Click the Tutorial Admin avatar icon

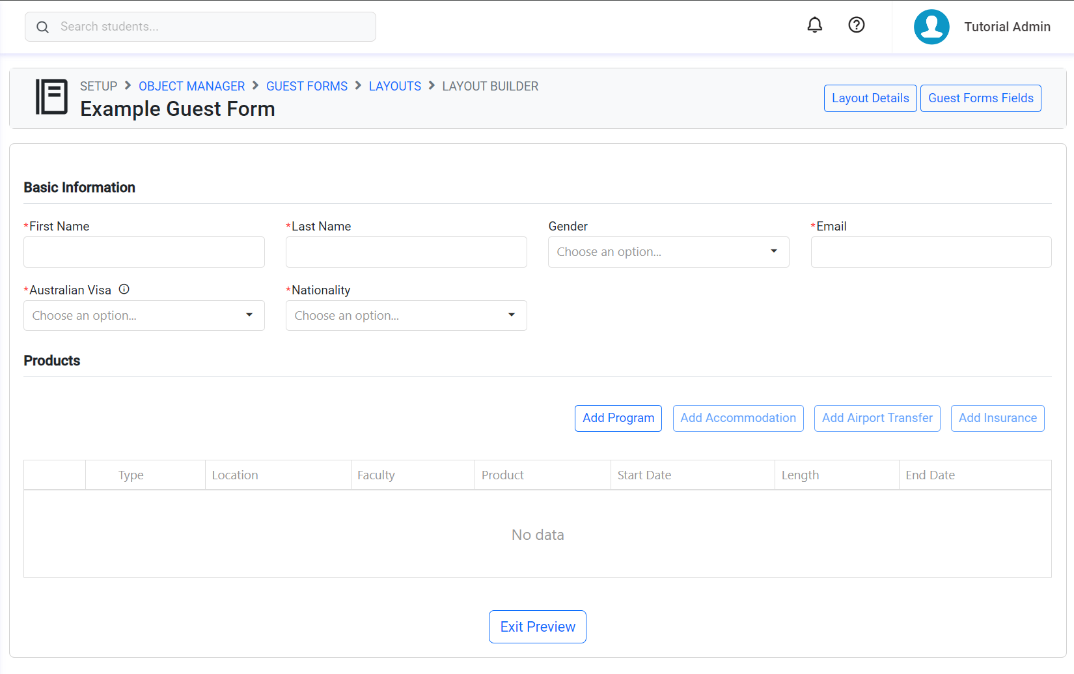click(x=931, y=27)
